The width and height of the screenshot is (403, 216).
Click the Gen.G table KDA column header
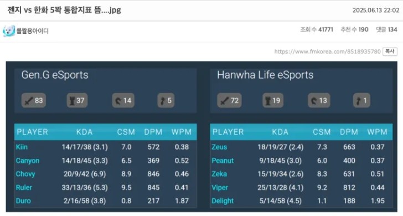[84, 132]
